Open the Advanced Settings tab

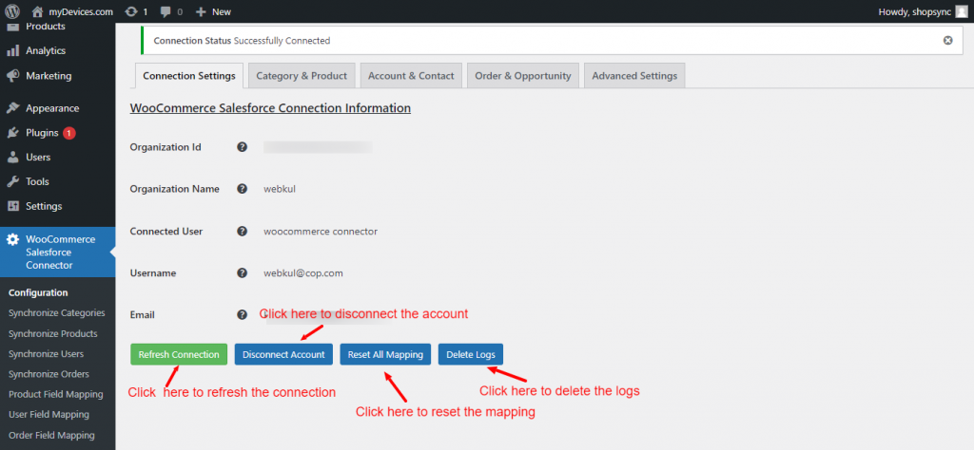(634, 76)
